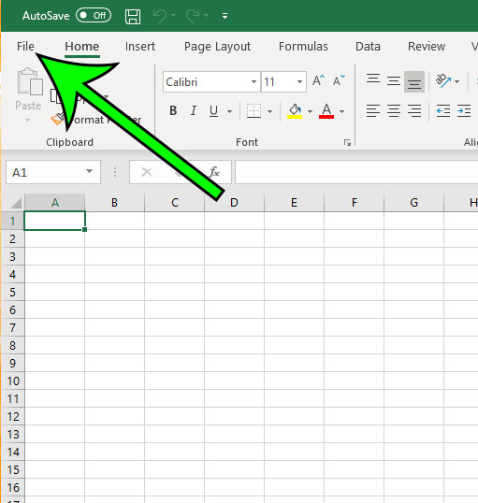Apply yellow Fill Color bucket
The height and width of the screenshot is (503, 478).
295,111
